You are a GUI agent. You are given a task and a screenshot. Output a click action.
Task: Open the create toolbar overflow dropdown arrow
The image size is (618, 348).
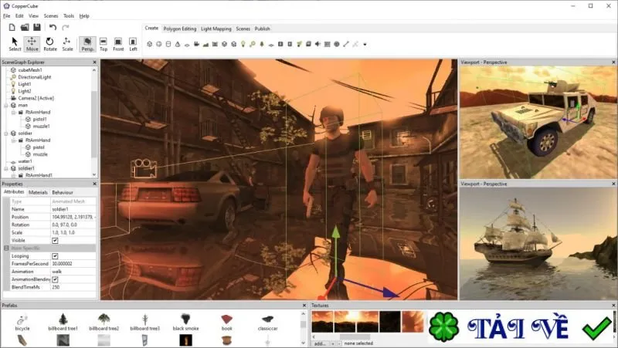(365, 45)
